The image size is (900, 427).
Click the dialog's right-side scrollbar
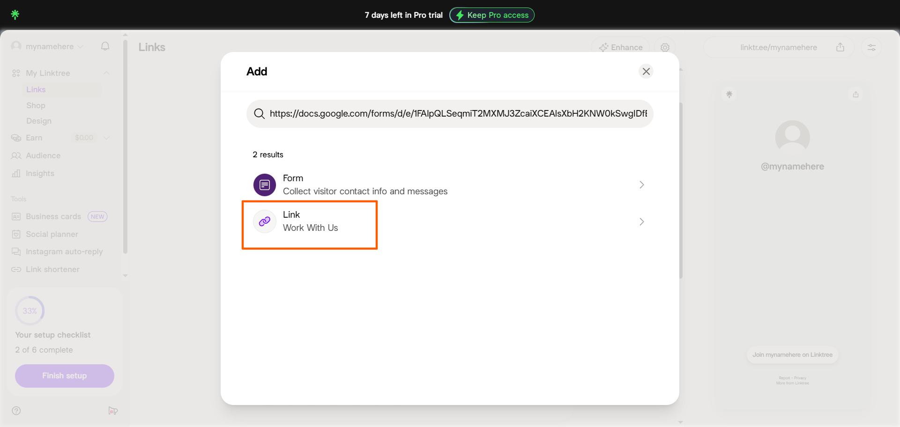[x=681, y=190]
